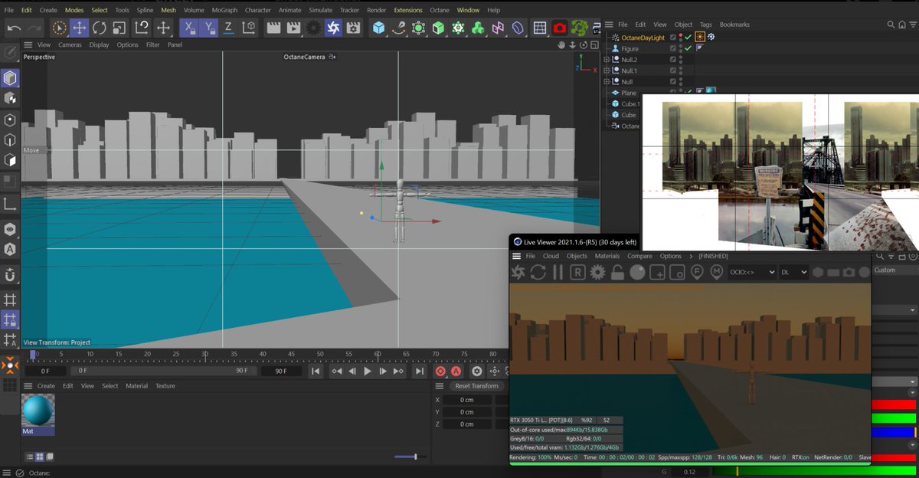Click Live Viewer focus picker F icon
The height and width of the screenshot is (478, 919).
tap(697, 272)
